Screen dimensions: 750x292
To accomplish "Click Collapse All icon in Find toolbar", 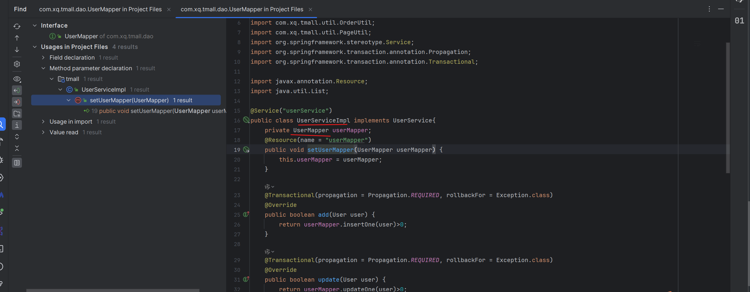I will pyautogui.click(x=17, y=148).
